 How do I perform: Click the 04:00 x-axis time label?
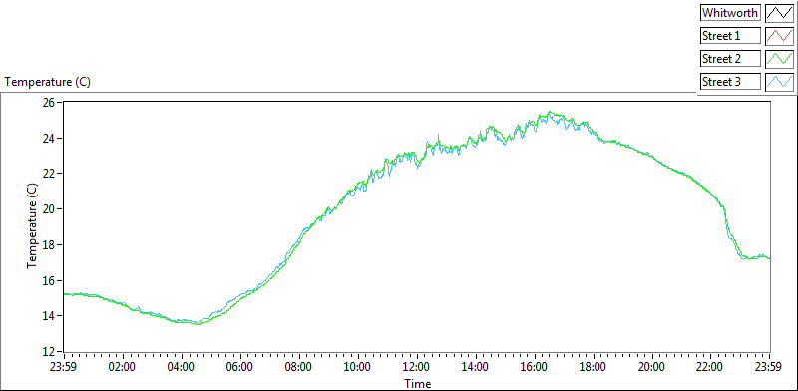coord(182,368)
